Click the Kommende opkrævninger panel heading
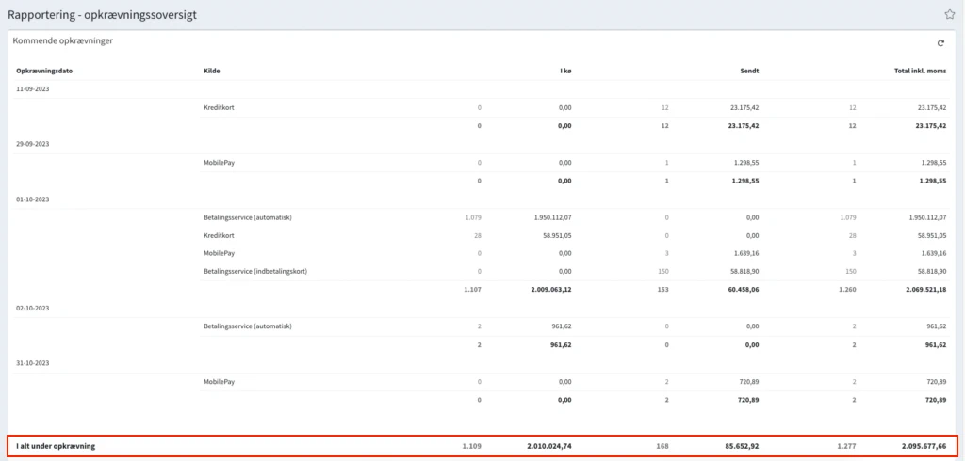965x461 pixels. tap(63, 41)
